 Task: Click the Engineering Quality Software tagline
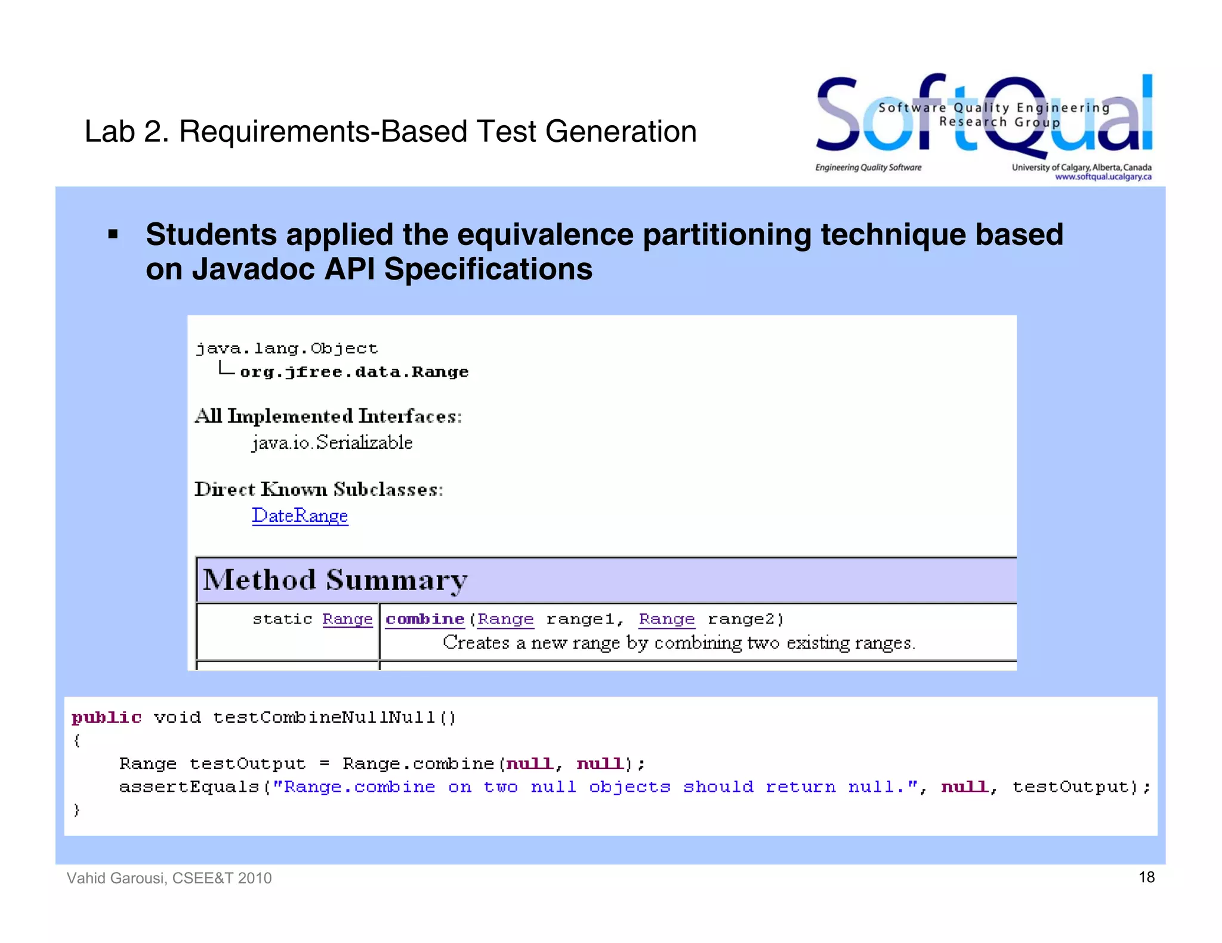click(868, 167)
